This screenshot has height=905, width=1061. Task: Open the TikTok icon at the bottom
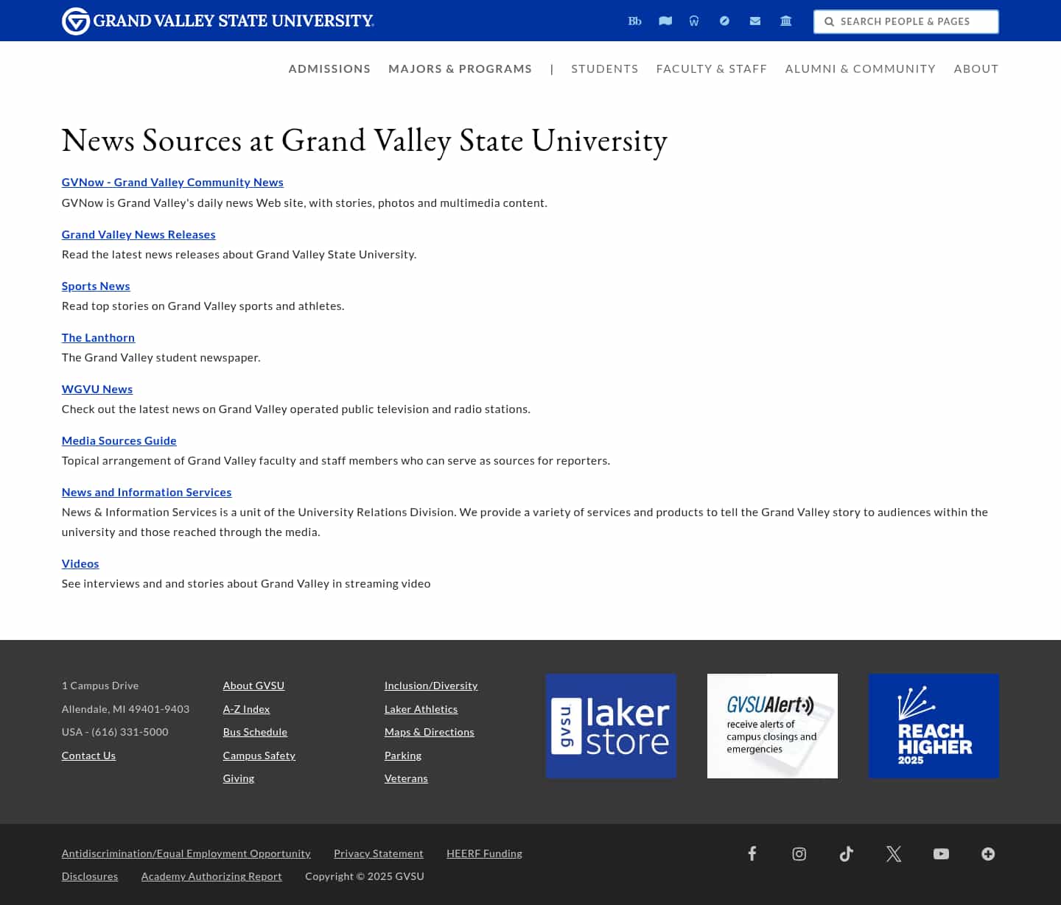[846, 853]
